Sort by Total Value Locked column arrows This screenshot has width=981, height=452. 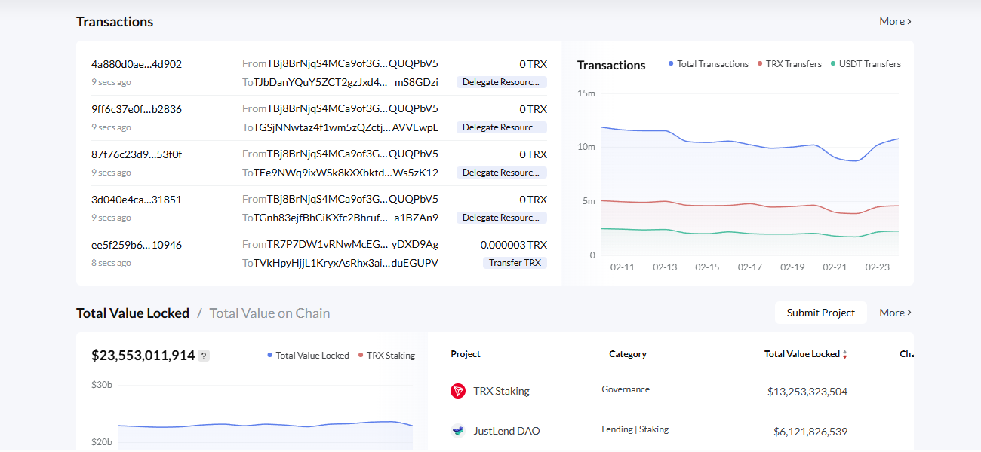pyautogui.click(x=844, y=354)
